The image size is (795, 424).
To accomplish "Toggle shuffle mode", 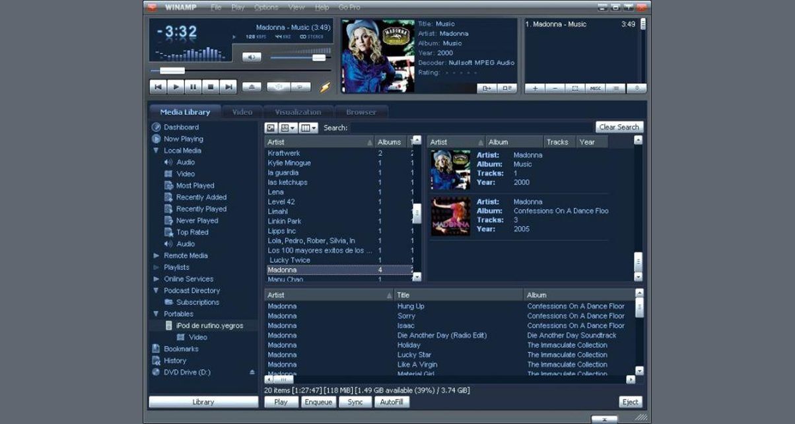I will tap(278, 87).
